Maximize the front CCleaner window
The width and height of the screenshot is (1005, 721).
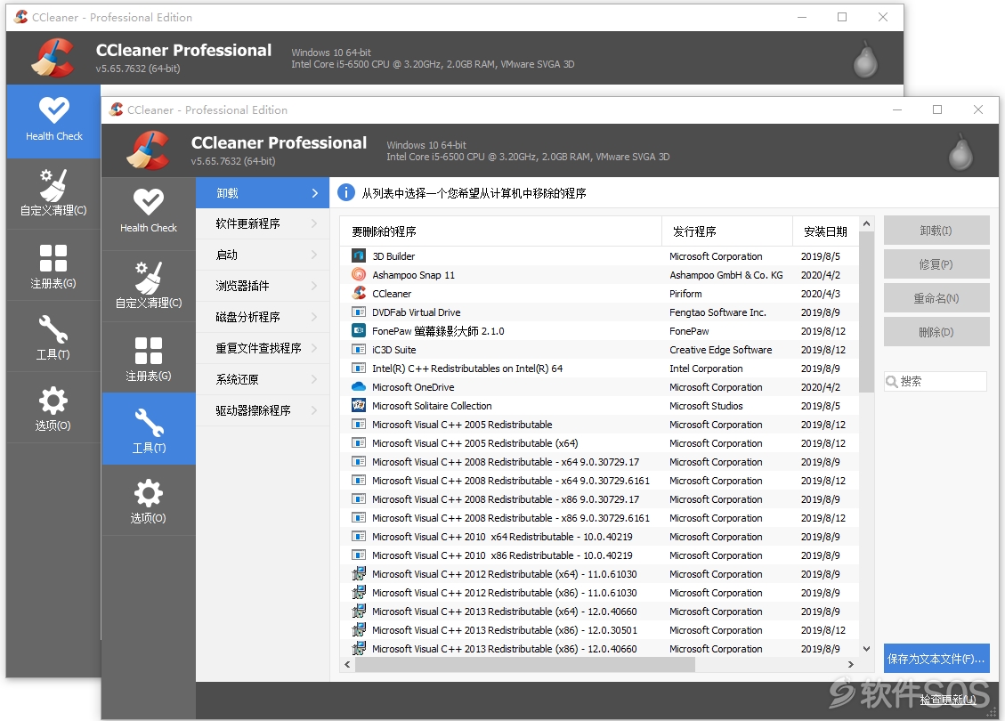[937, 109]
